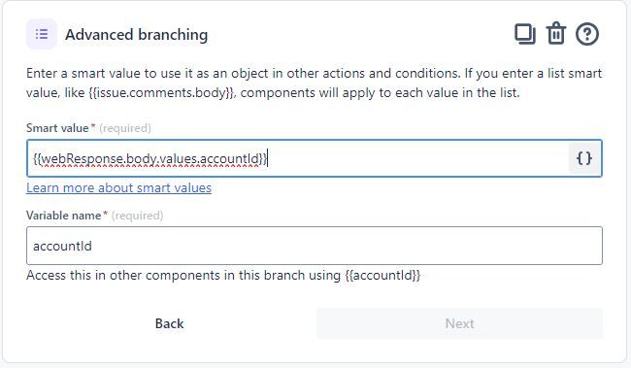Click the 'Access this in other components' hint

pos(223,276)
